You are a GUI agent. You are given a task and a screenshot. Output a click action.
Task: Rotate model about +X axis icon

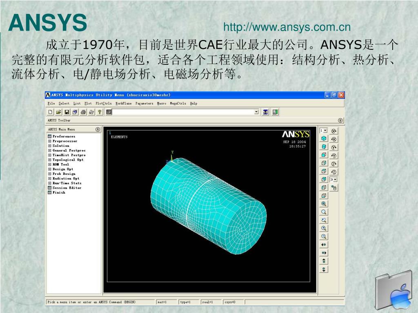pyautogui.click(x=334, y=131)
